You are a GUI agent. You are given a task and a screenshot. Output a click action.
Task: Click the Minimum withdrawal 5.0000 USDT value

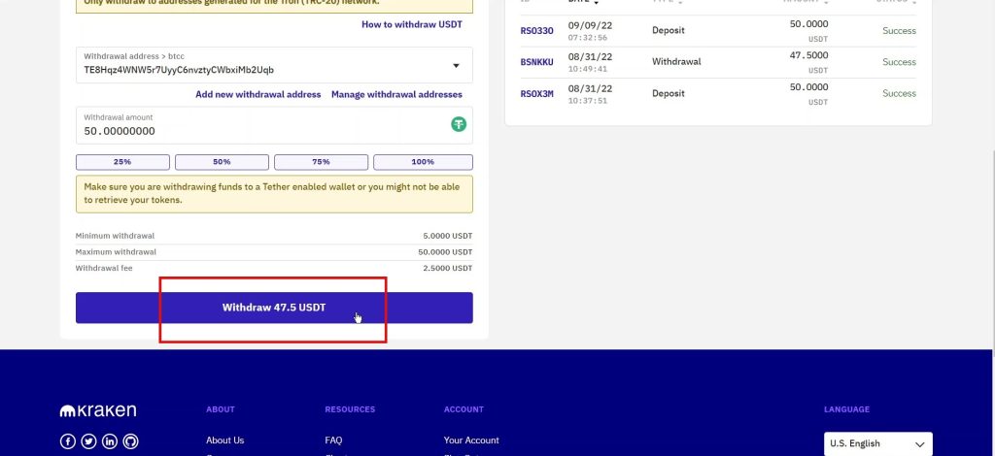(447, 236)
